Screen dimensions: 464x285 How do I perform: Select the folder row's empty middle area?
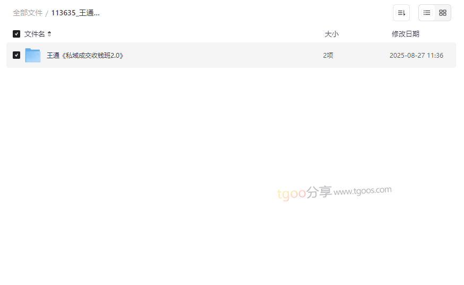pos(222,55)
